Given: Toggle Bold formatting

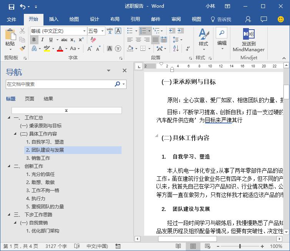Looking at the screenshot, I should pos(34,40).
